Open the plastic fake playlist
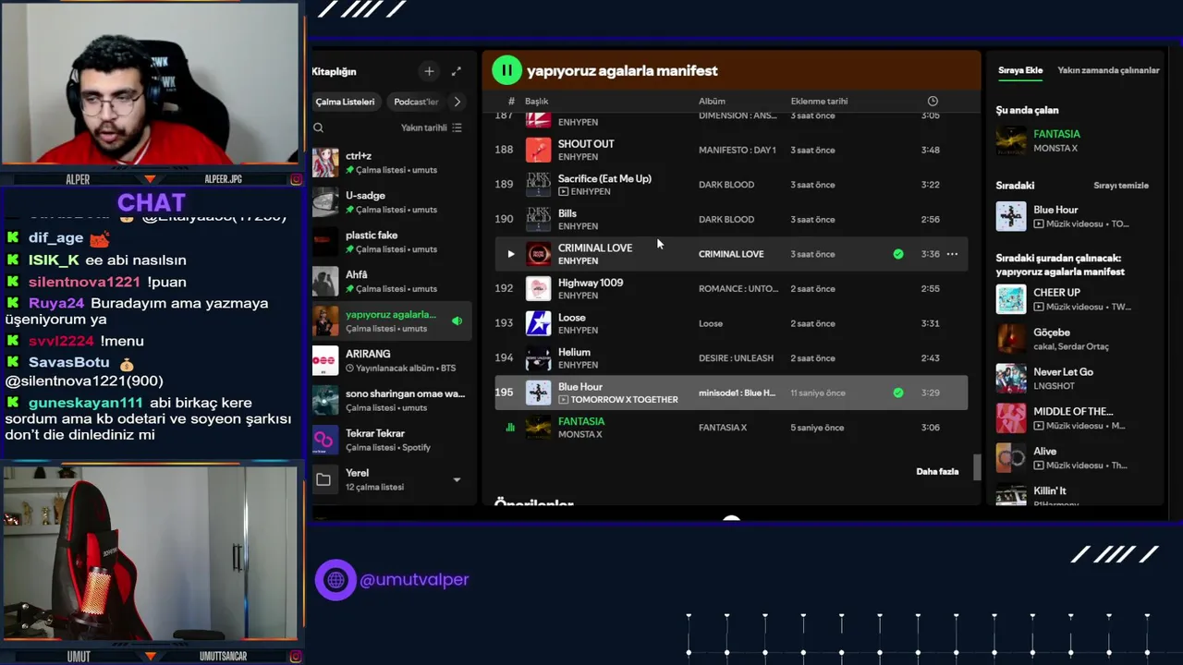The image size is (1183, 665). 392,242
